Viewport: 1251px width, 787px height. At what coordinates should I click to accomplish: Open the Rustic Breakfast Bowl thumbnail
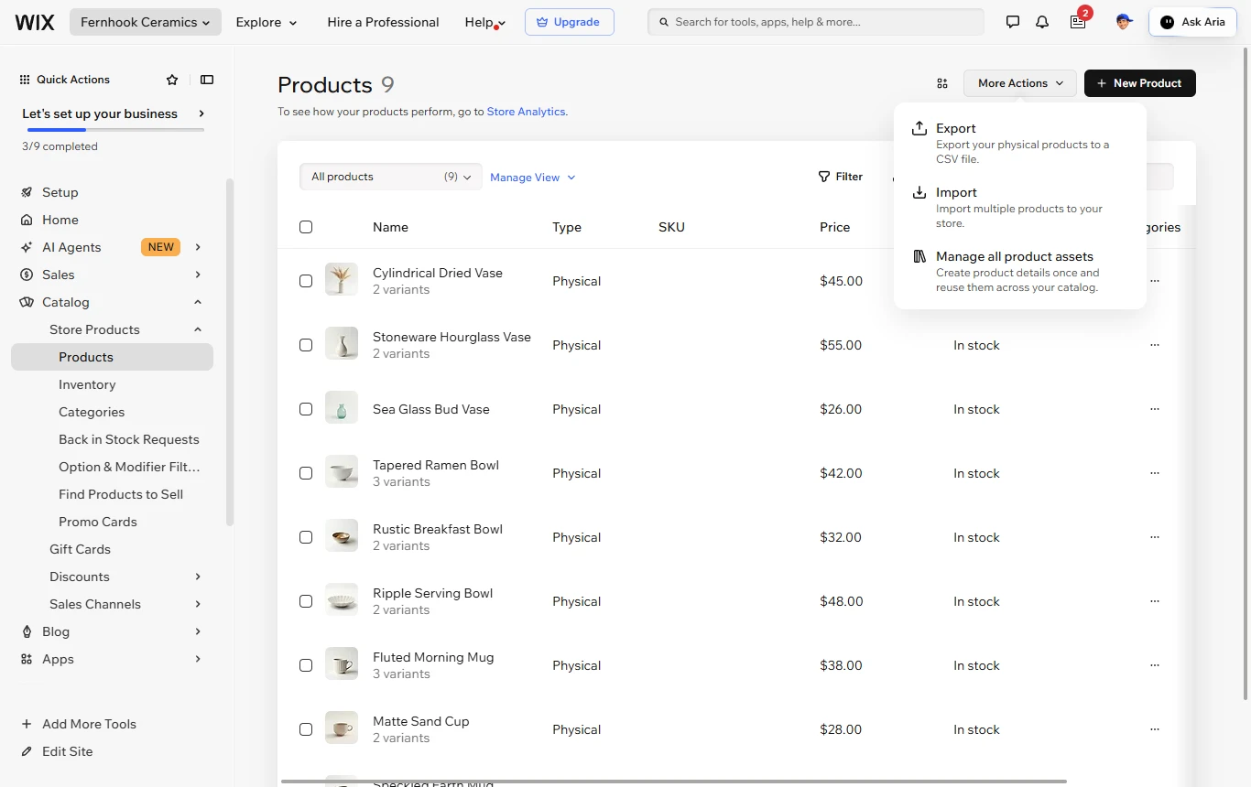pos(342,537)
